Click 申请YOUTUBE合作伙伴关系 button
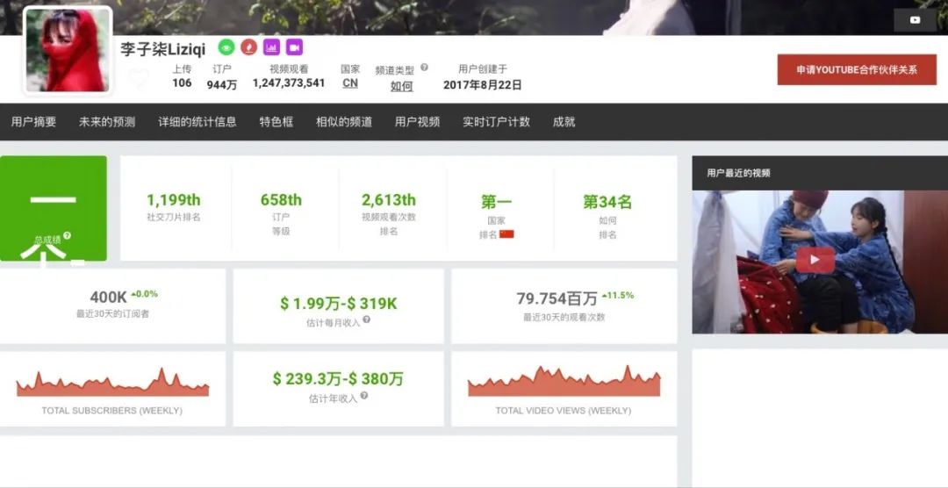Image resolution: width=948 pixels, height=488 pixels. pos(857,69)
